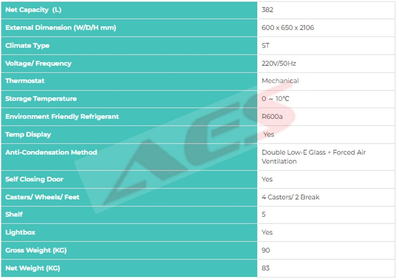Select the 600 x 650 x 2106 value
This screenshot has width=399, height=280.
click(288, 28)
